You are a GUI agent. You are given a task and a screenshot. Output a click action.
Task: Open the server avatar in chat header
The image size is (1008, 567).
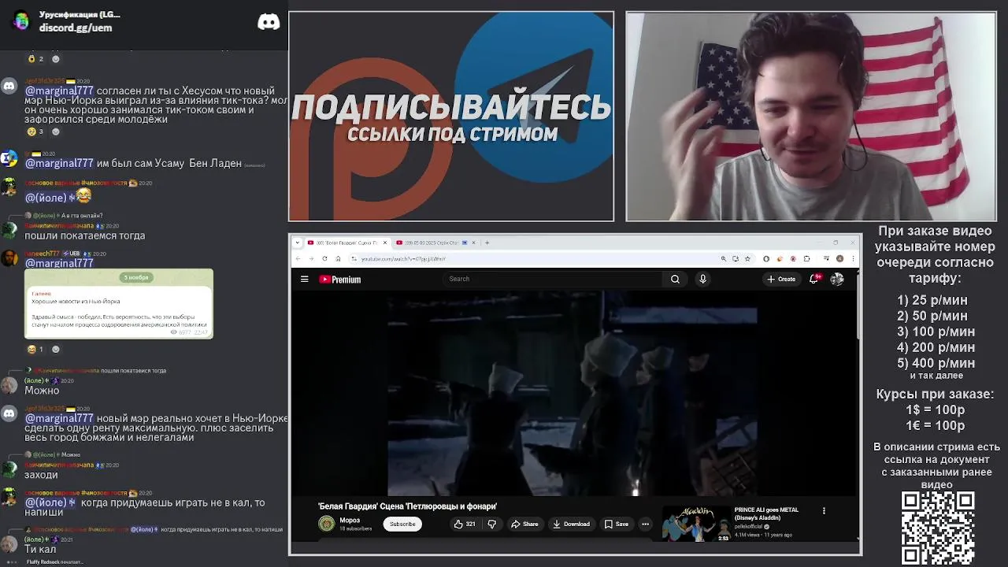(x=21, y=21)
